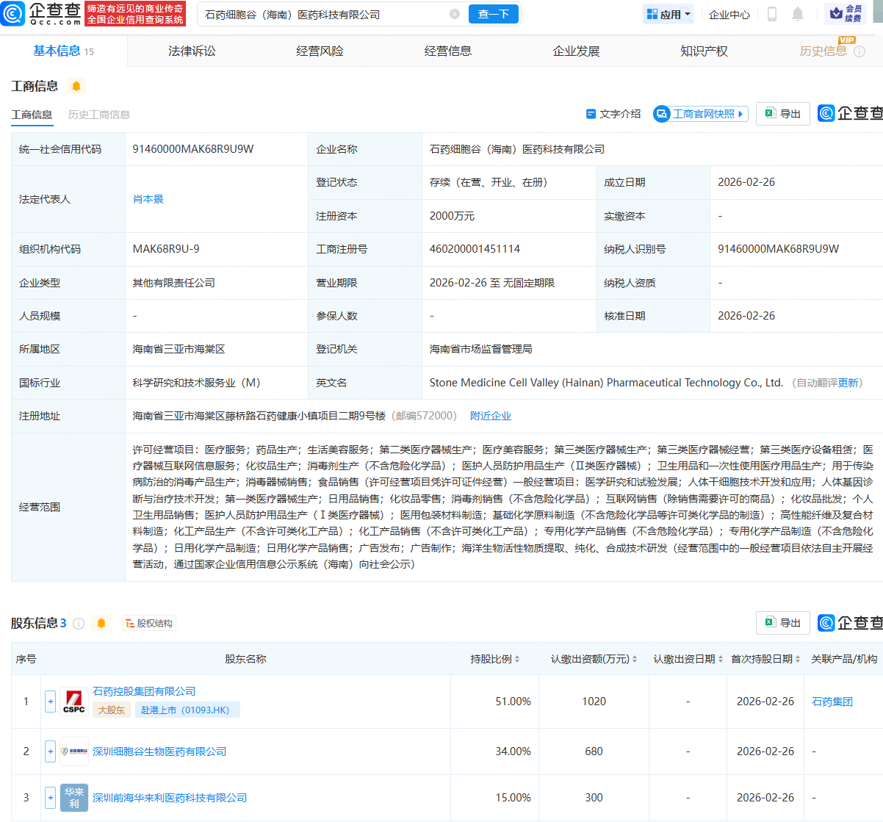Switch to the 法律诉讼 tab

tap(190, 50)
